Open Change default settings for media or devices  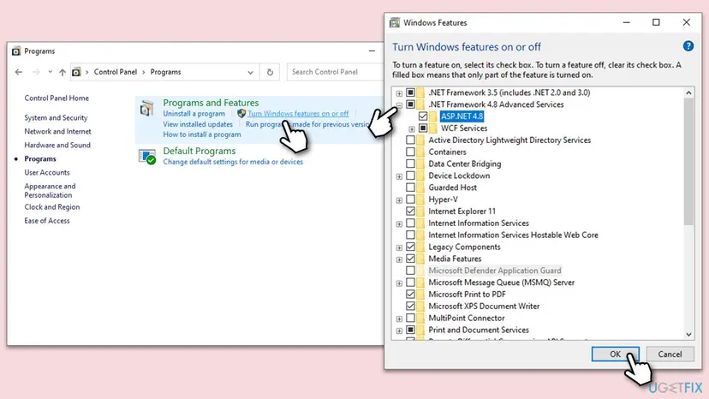pos(233,162)
